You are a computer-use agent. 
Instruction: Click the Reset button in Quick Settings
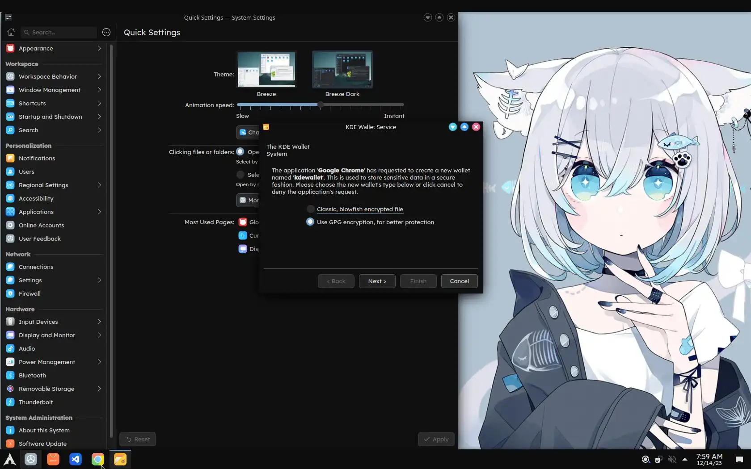click(138, 439)
